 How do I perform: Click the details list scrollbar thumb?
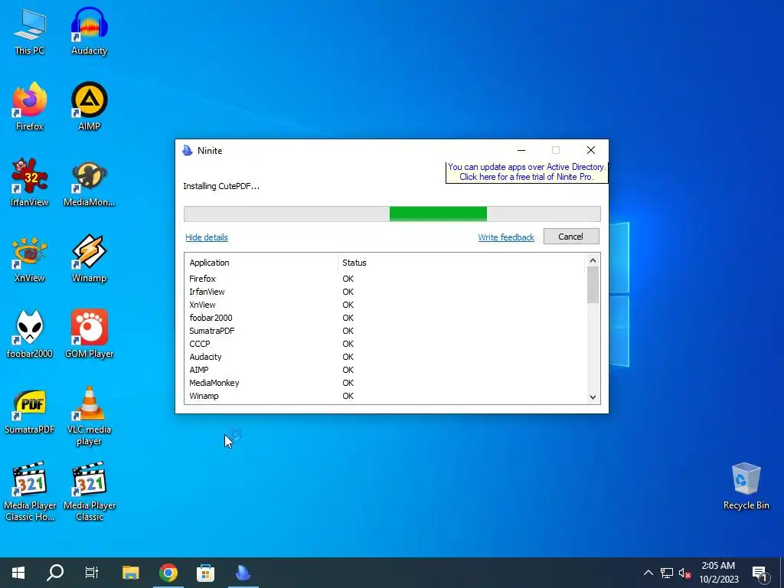(593, 285)
